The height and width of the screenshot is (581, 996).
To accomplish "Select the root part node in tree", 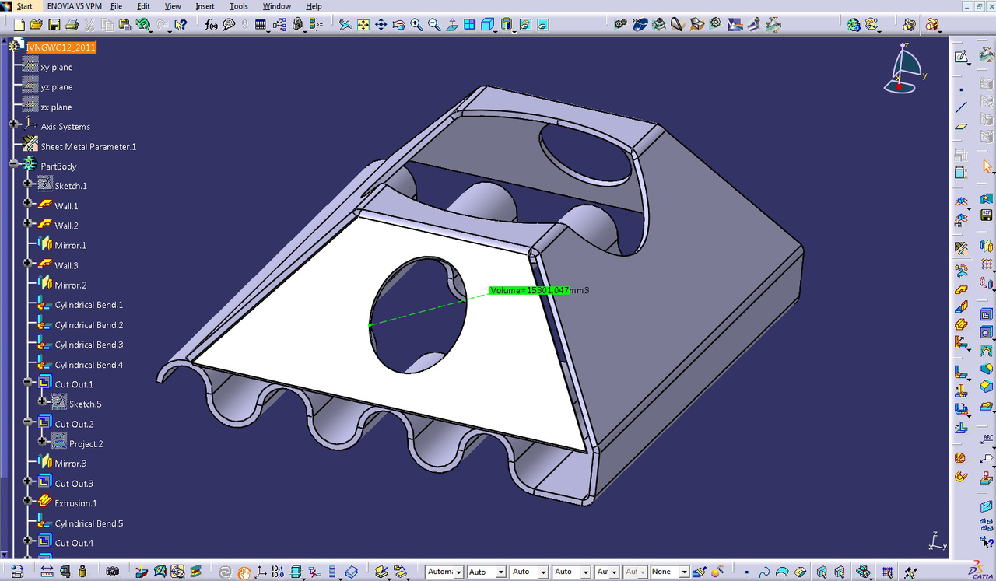I will click(61, 47).
